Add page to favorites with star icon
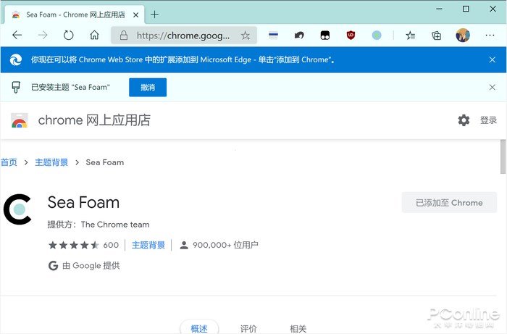The width and height of the screenshot is (507, 334). tap(246, 36)
